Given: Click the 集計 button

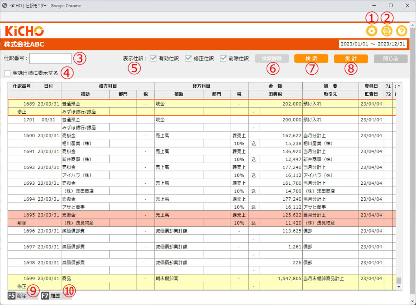Looking at the screenshot, I should click(x=351, y=58).
